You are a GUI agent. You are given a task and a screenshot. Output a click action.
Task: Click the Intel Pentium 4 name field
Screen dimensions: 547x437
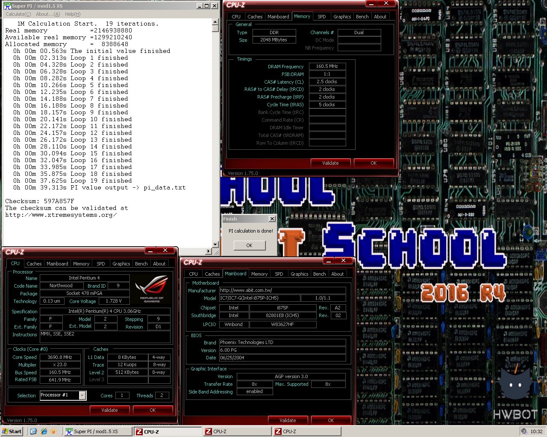(85, 278)
